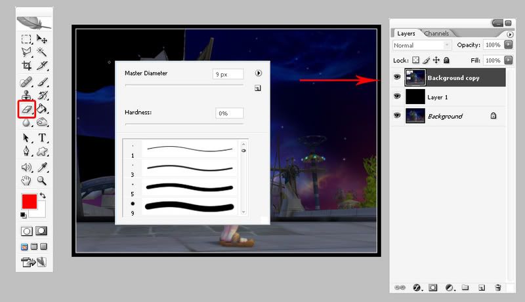Select the Move tool
The image size is (525, 302).
42,39
